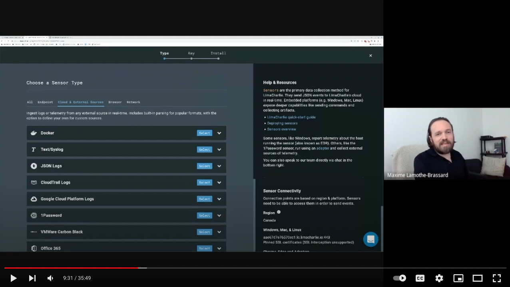Select the Text/Syslog sensor
Screen dimensions: 510x287
tap(204, 149)
